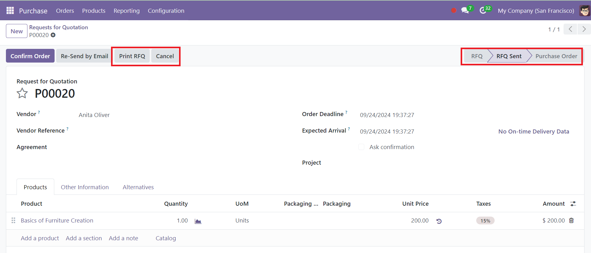Show the Vendor Reference help question mark
The image size is (591, 253).
(x=67, y=129)
